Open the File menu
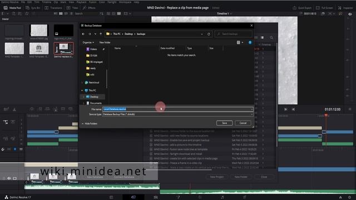This screenshot has width=356, height=200. click(x=23, y=2)
